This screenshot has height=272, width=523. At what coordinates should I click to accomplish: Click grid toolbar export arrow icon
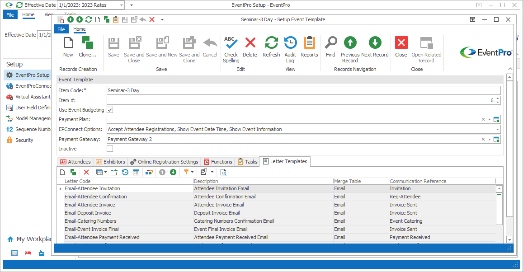pyautogui.click(x=114, y=172)
